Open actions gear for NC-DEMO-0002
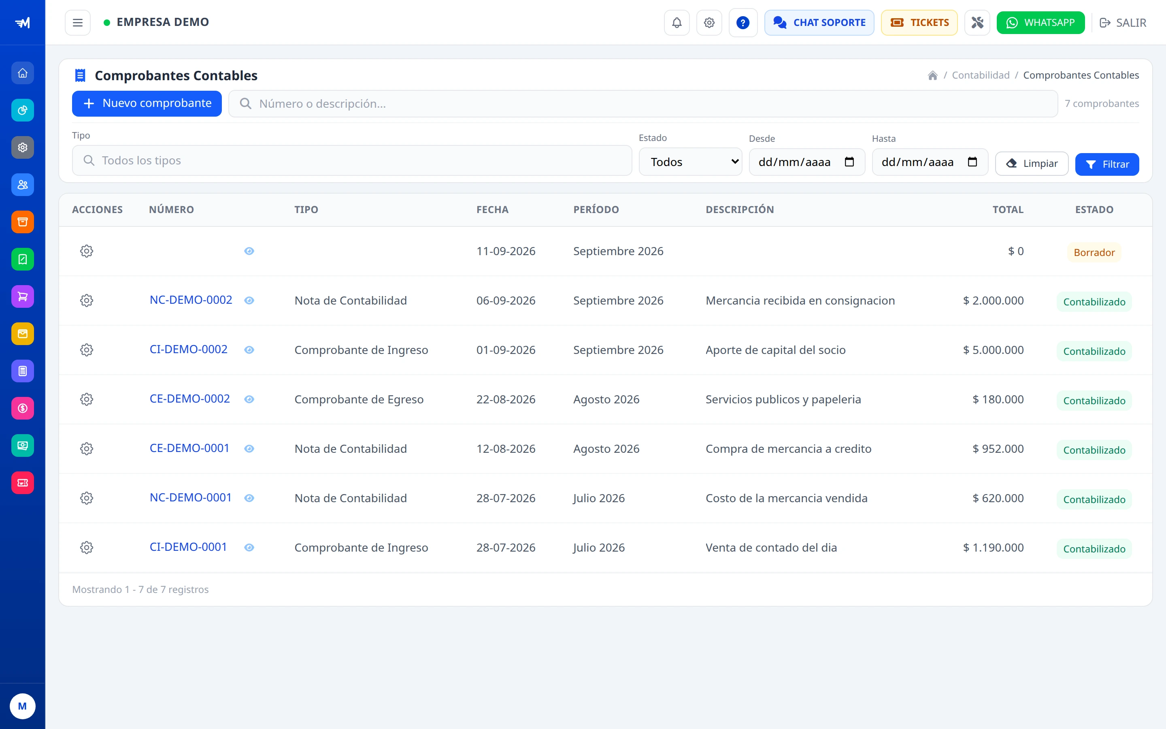1166x729 pixels. [87, 301]
